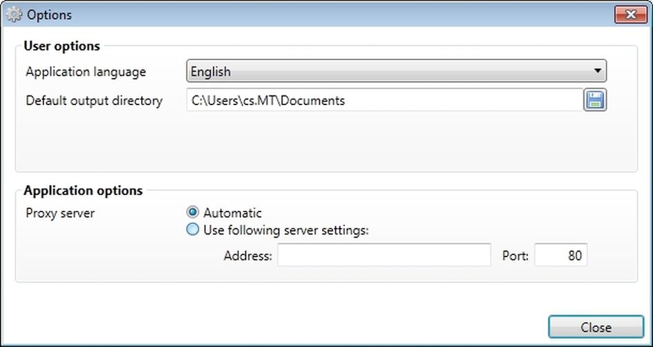Image resolution: width=653 pixels, height=347 pixels.
Task: Click the Address: label
Action: 247,256
